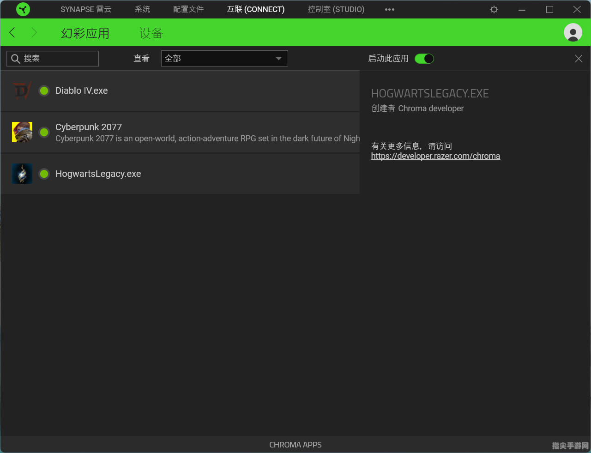Disable the 启动此应用 switch
591x453 pixels.
coord(424,59)
